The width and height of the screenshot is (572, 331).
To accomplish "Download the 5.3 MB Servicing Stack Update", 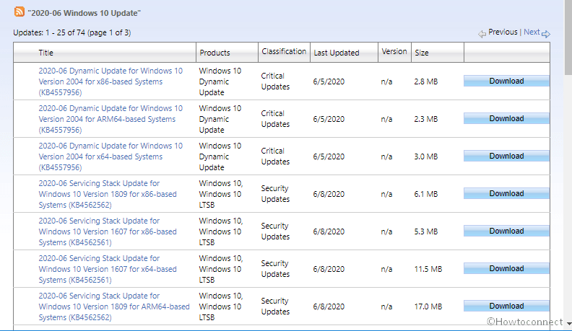I will (506, 231).
